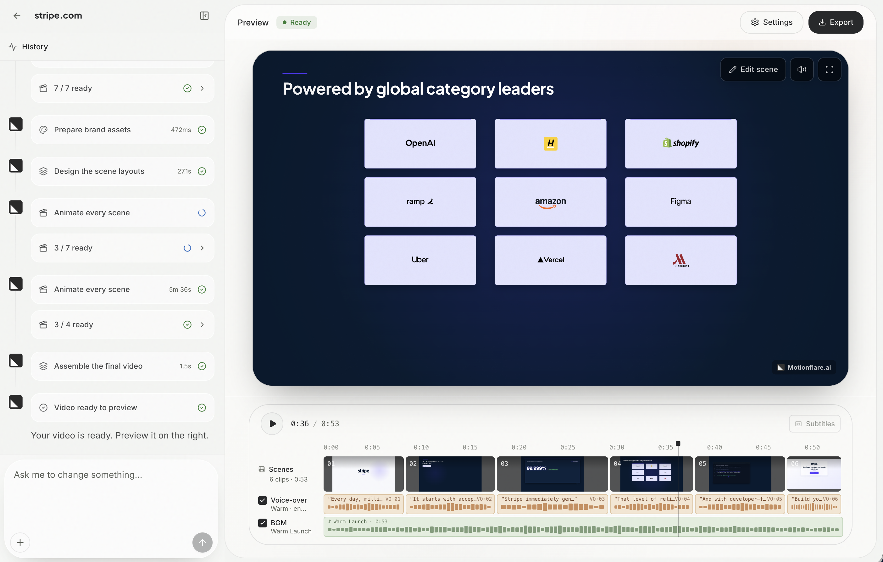The image size is (883, 562).
Task: Click the OpenAI logo card
Action: pos(420,143)
